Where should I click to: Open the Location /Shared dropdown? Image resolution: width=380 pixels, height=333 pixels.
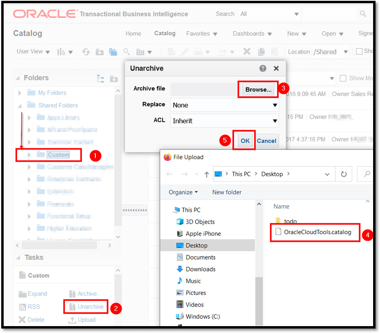[x=331, y=52]
